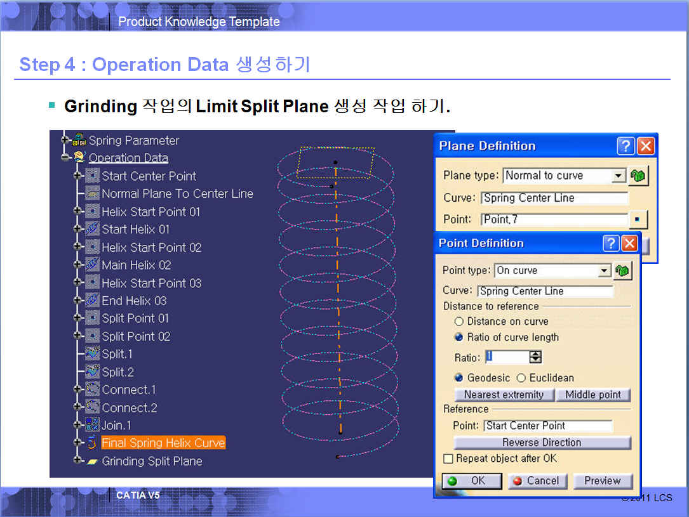Viewport: 689px width, 517px height.
Task: Choose the Euclidean radio button
Action: point(521,378)
